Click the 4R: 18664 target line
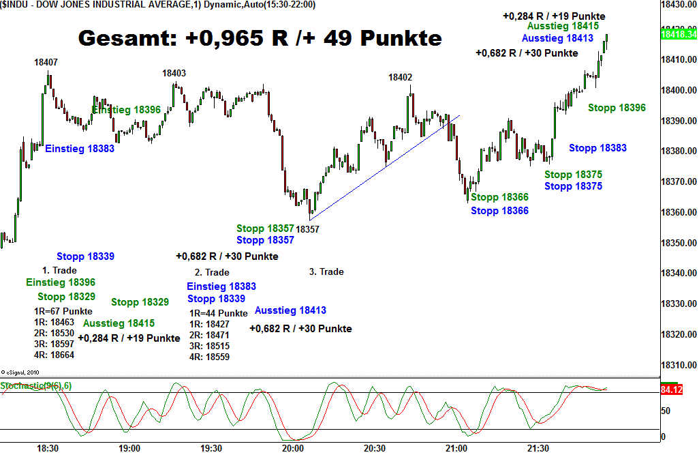This screenshot has height=457, width=699. pos(54,355)
